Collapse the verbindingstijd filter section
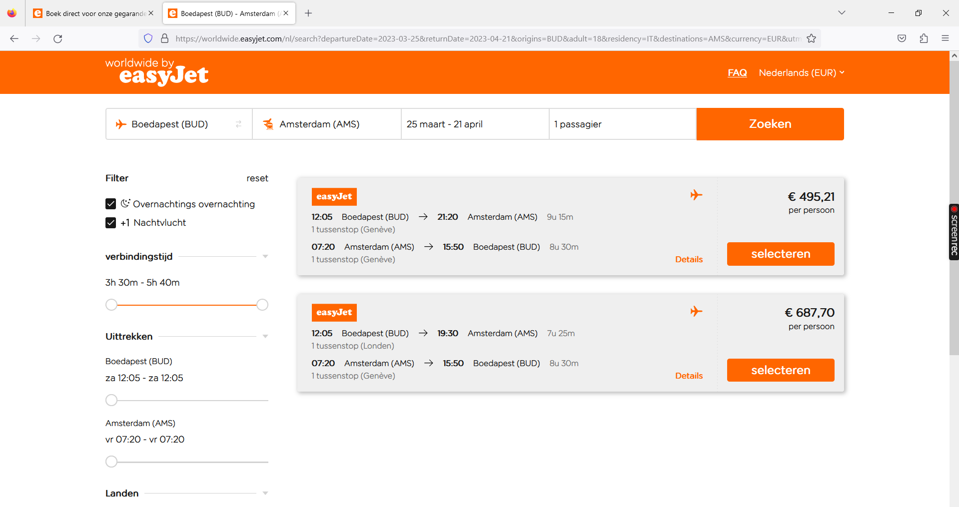Screen dimensions: 959x507 pos(265,256)
